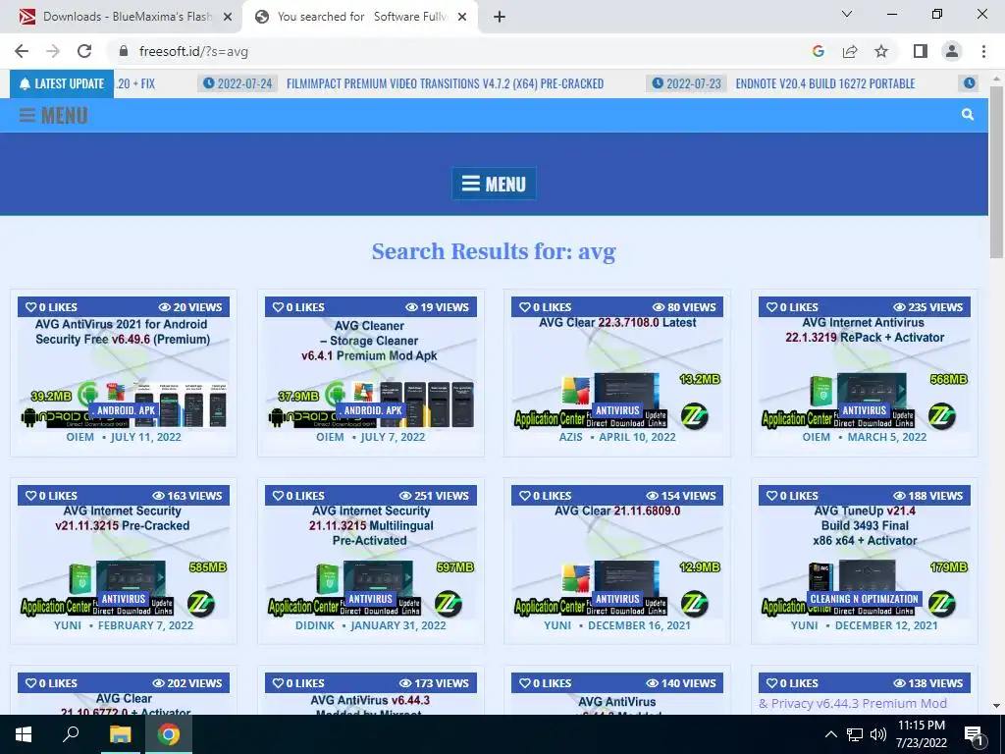This screenshot has height=754, width=1005.
Task: Open author DIDINK link dated January 31, 2022
Action: coord(315,625)
